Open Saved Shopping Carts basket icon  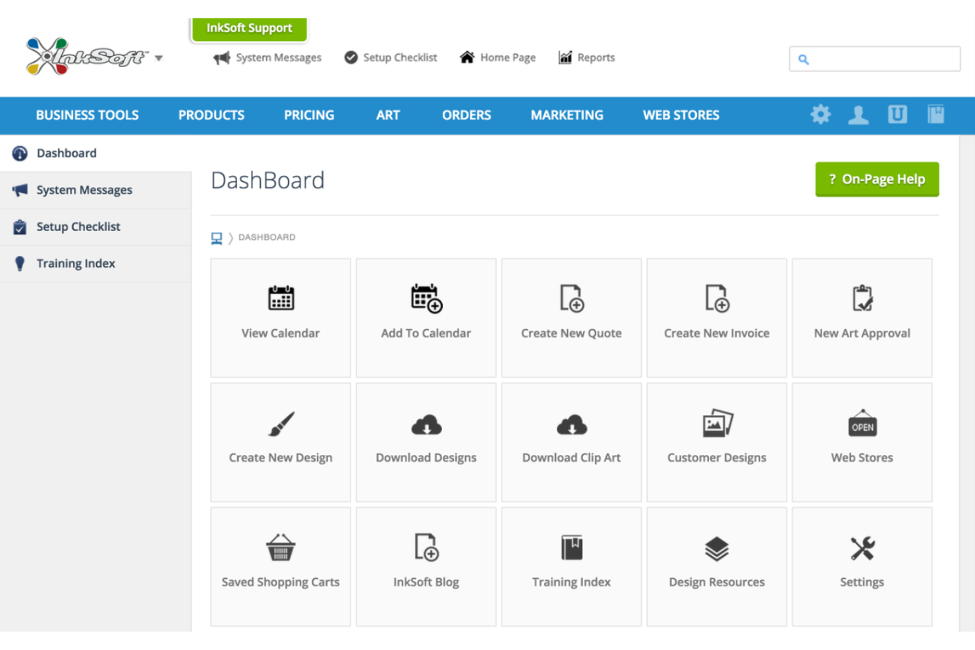click(x=281, y=547)
